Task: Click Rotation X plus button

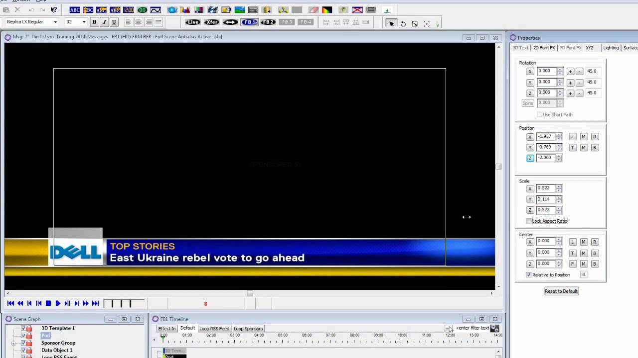Action: (570, 72)
